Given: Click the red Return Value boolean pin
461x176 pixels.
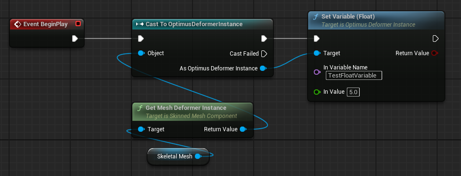Looking at the screenshot, I should tap(435, 53).
